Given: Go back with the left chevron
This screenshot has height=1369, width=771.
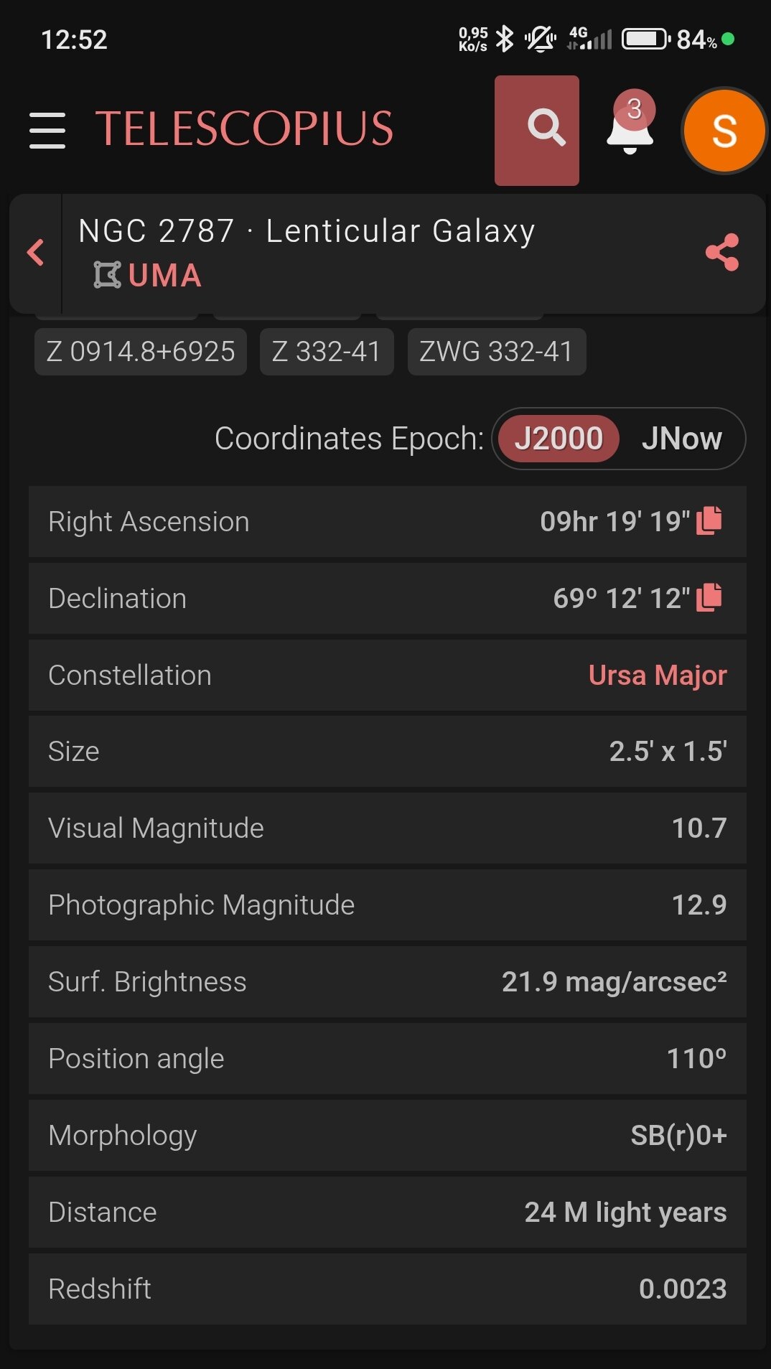Looking at the screenshot, I should pyautogui.click(x=35, y=253).
